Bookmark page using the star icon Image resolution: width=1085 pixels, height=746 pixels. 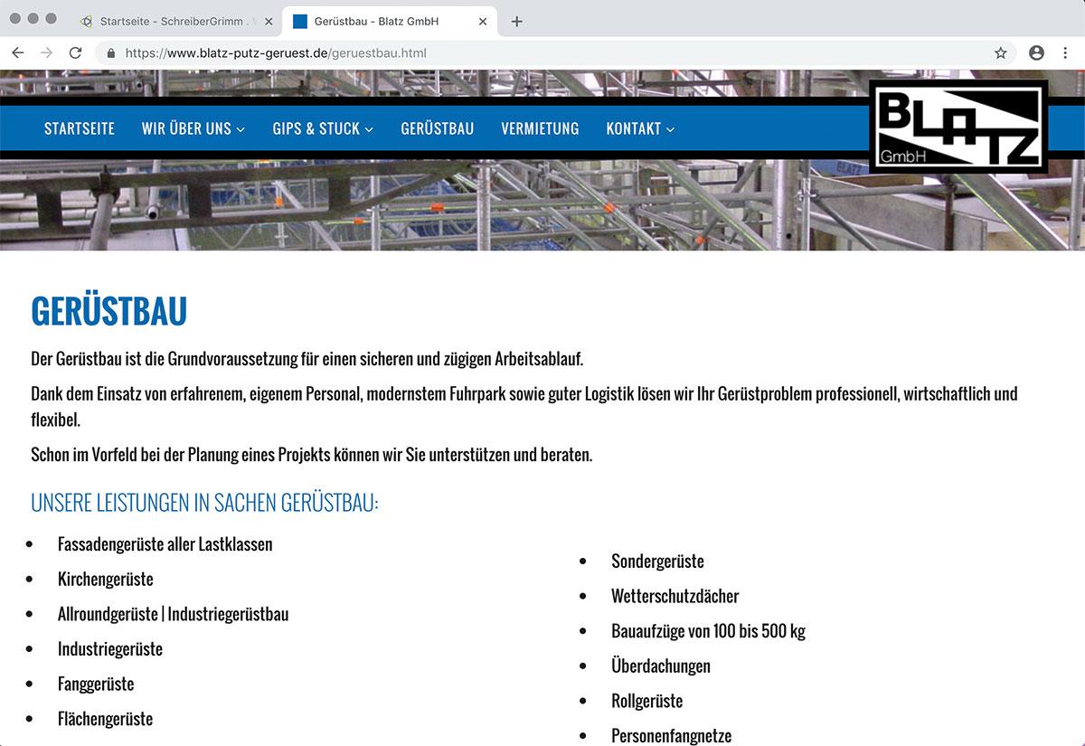[1000, 53]
